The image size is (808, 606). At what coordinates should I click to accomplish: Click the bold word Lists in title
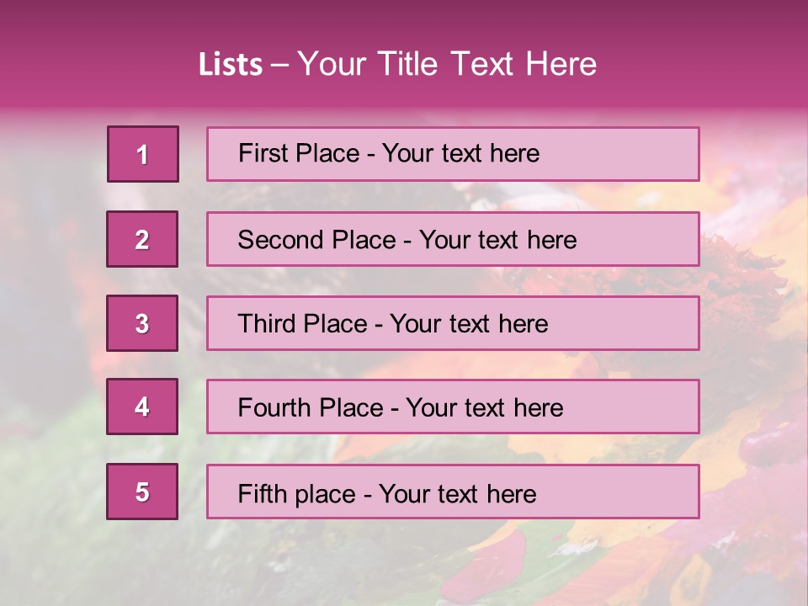click(x=231, y=64)
